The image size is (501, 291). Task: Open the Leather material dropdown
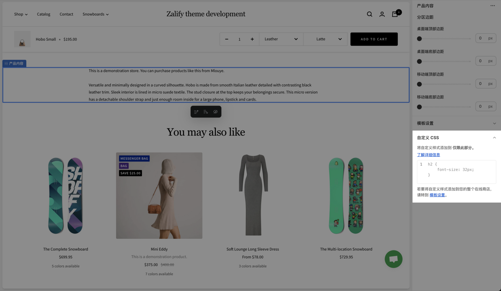[281, 39]
